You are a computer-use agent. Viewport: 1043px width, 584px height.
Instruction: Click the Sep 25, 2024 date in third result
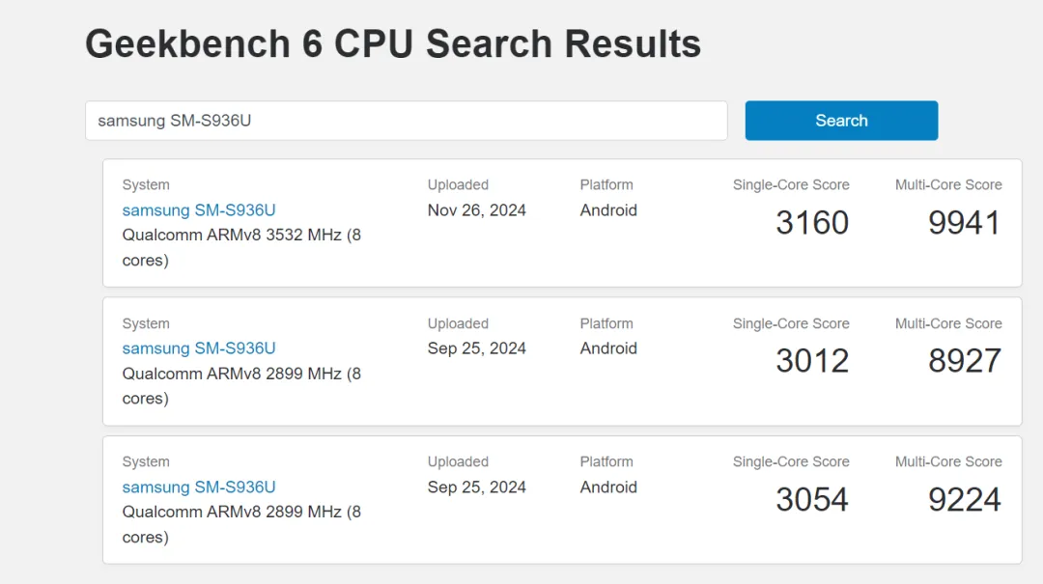(x=477, y=487)
